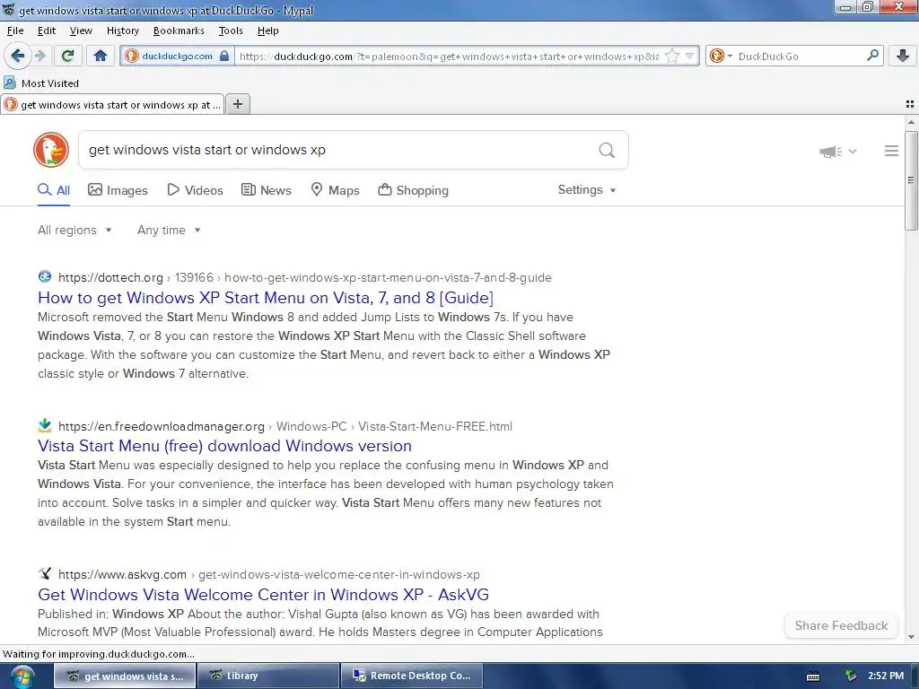The width and height of the screenshot is (919, 689).
Task: Open the Tools menu
Action: point(231,31)
